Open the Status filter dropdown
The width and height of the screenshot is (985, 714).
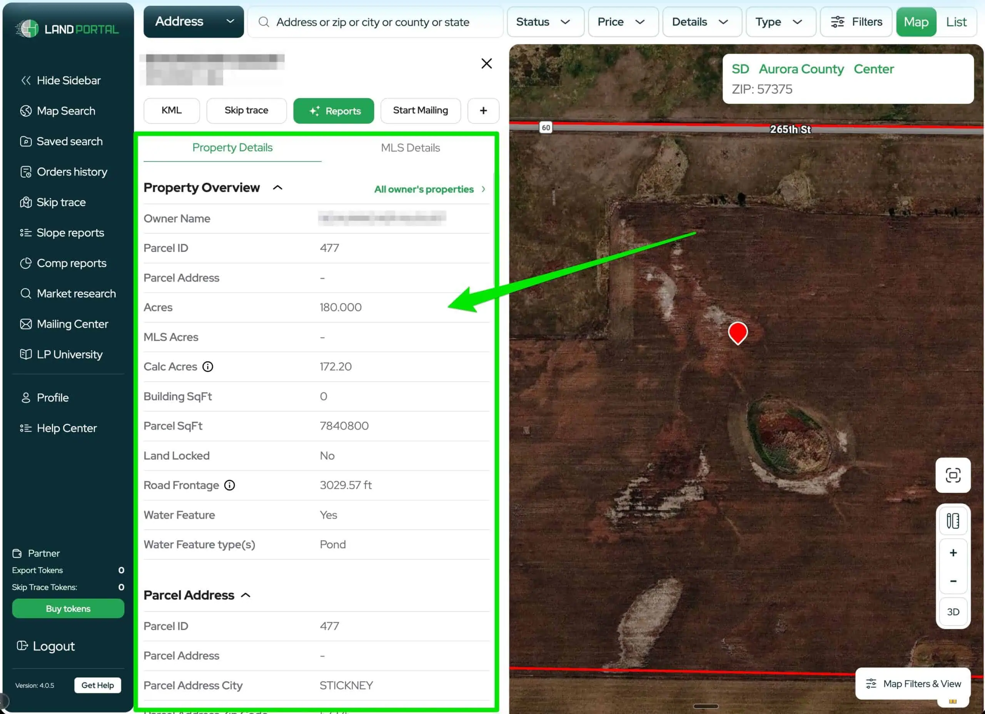coord(544,22)
